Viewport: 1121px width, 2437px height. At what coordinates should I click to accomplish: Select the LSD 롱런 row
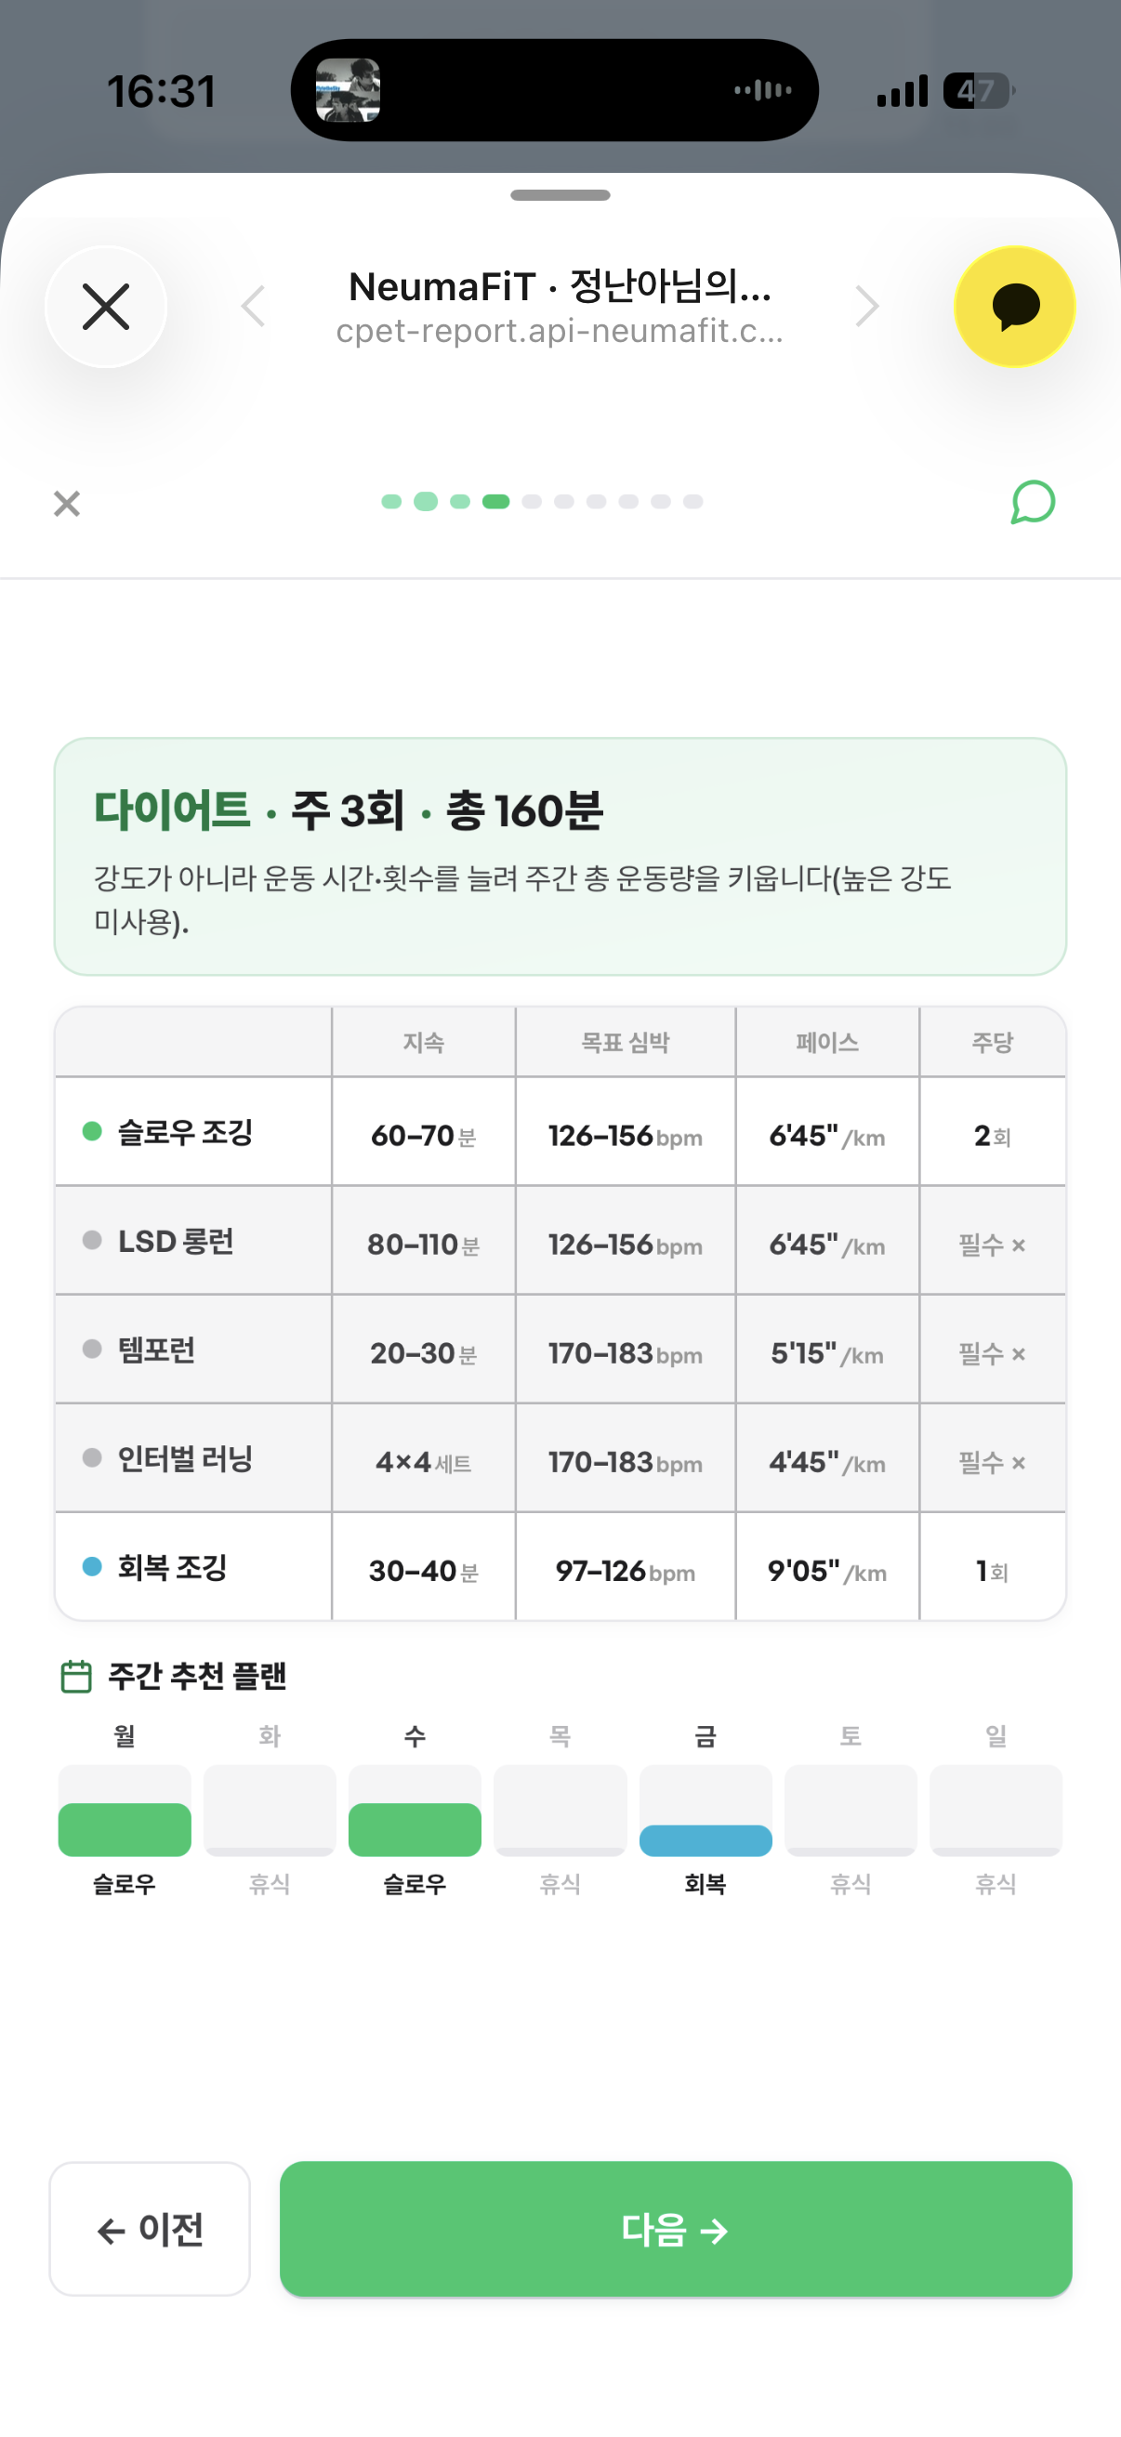point(560,1240)
